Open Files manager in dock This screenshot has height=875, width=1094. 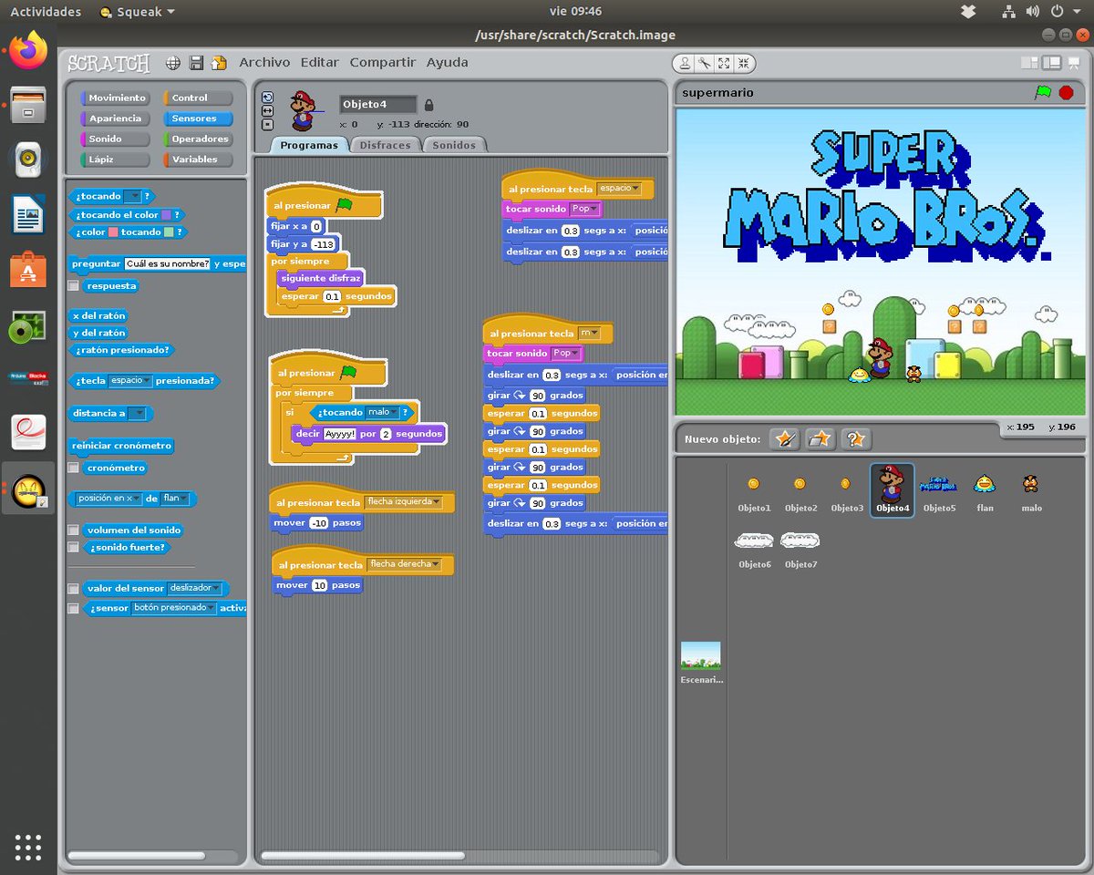click(x=29, y=106)
